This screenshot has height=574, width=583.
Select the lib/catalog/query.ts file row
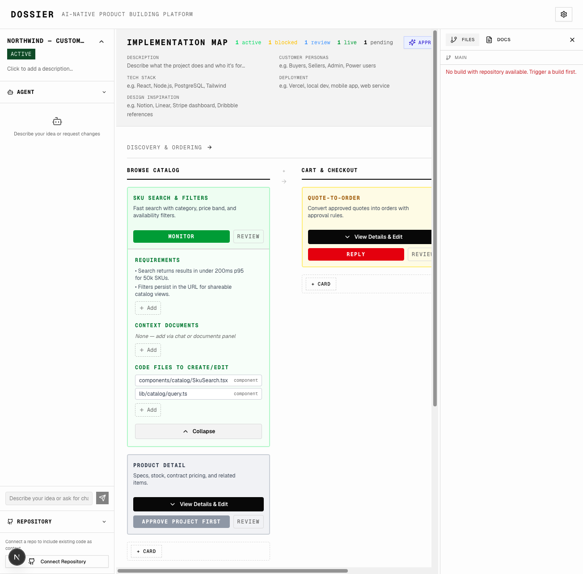pyautogui.click(x=199, y=394)
